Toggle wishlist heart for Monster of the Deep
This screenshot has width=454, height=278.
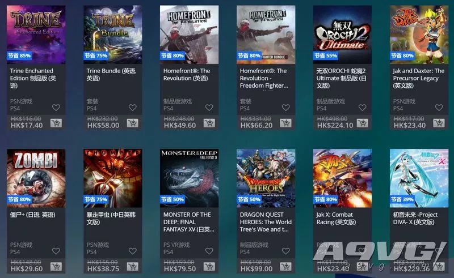(x=209, y=251)
